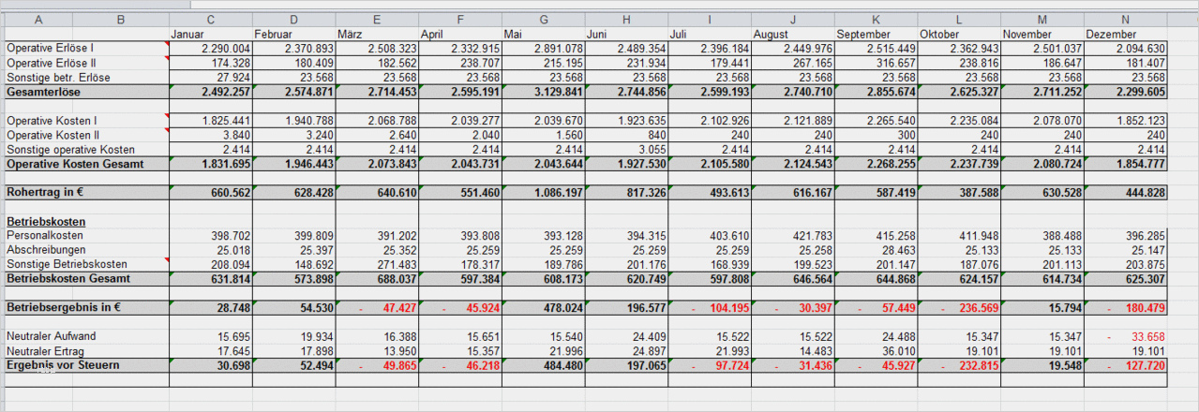
Task: Select column A header
Action: click(37, 19)
